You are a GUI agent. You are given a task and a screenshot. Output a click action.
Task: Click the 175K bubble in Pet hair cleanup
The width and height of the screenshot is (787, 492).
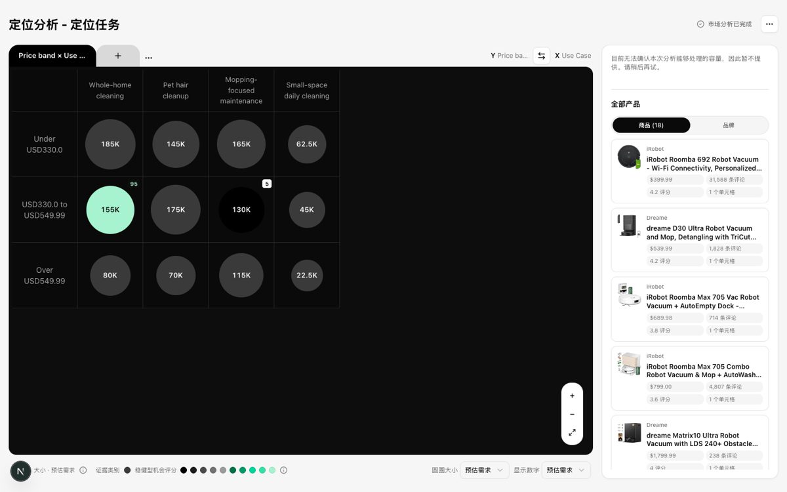click(176, 210)
